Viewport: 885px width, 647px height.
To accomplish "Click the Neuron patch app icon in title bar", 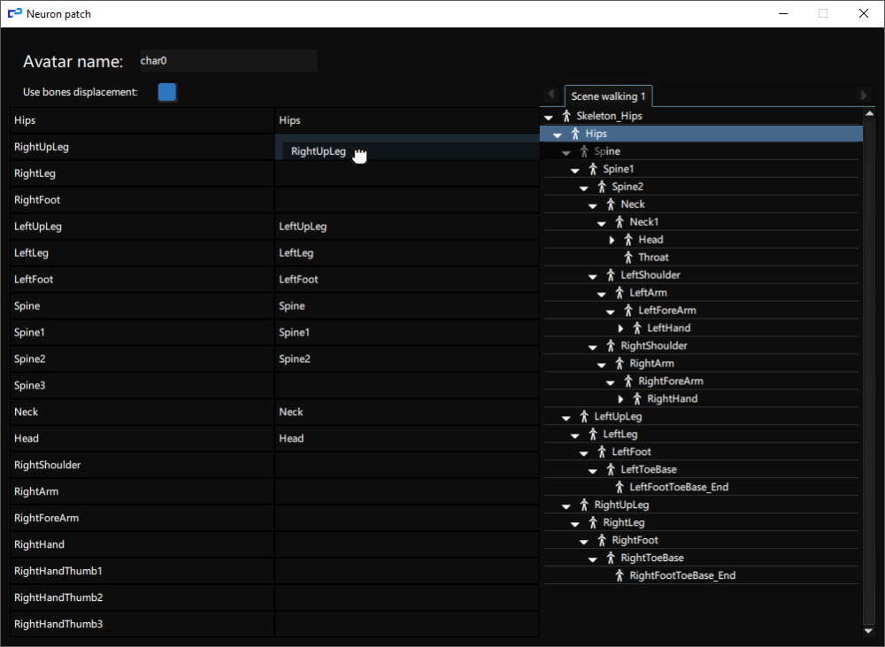I will pyautogui.click(x=15, y=13).
